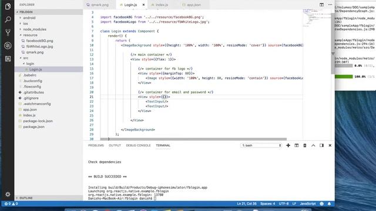Open index.js in explorer tree
Viewport: 376px width, 211px height.
point(29,115)
